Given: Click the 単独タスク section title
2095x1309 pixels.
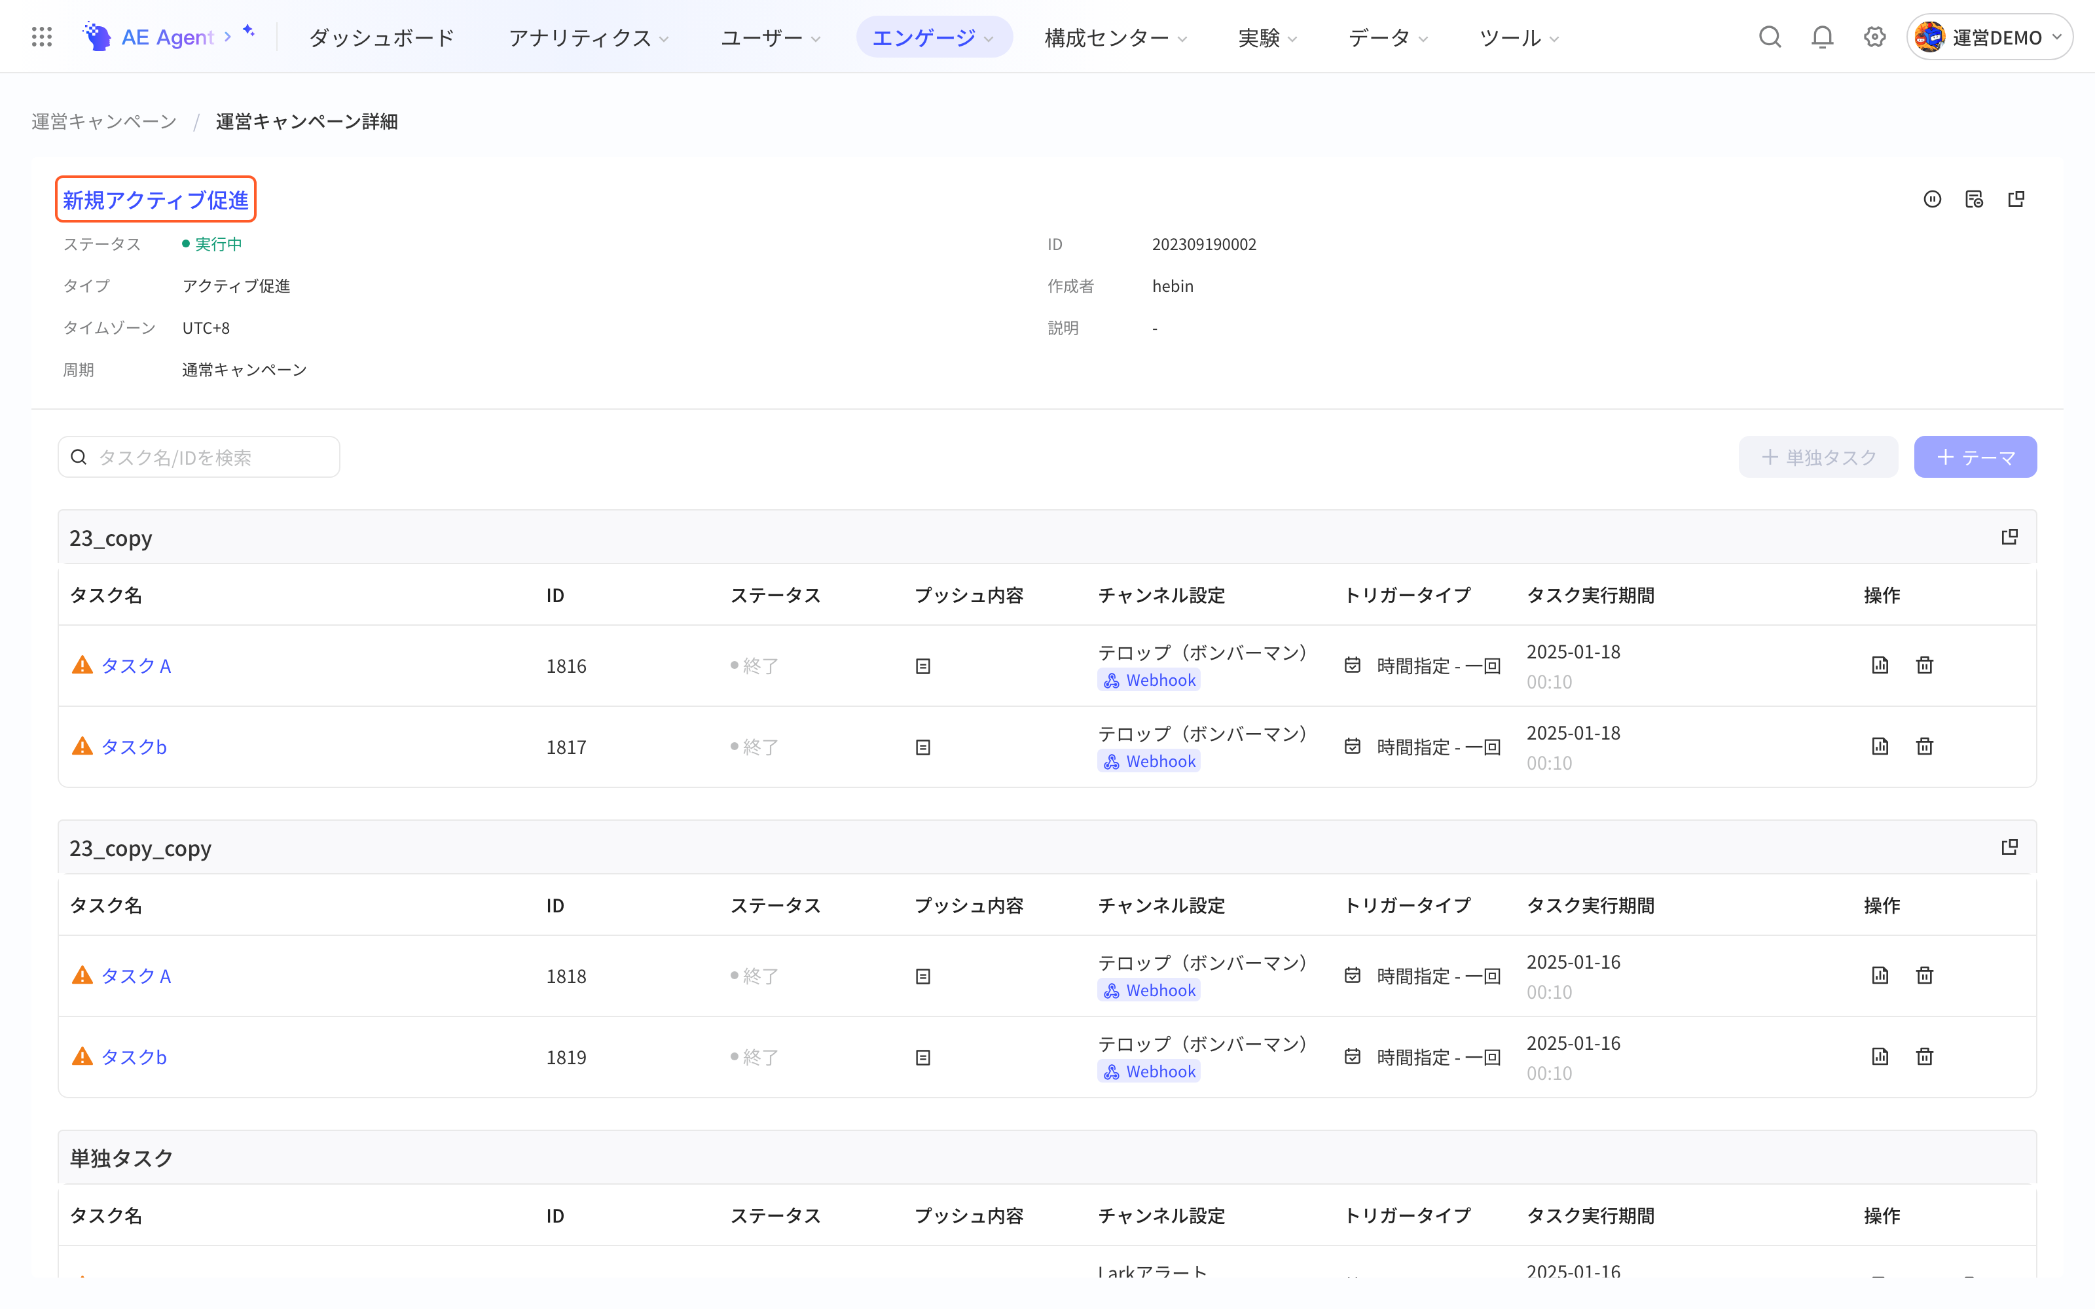Looking at the screenshot, I should click(121, 1158).
